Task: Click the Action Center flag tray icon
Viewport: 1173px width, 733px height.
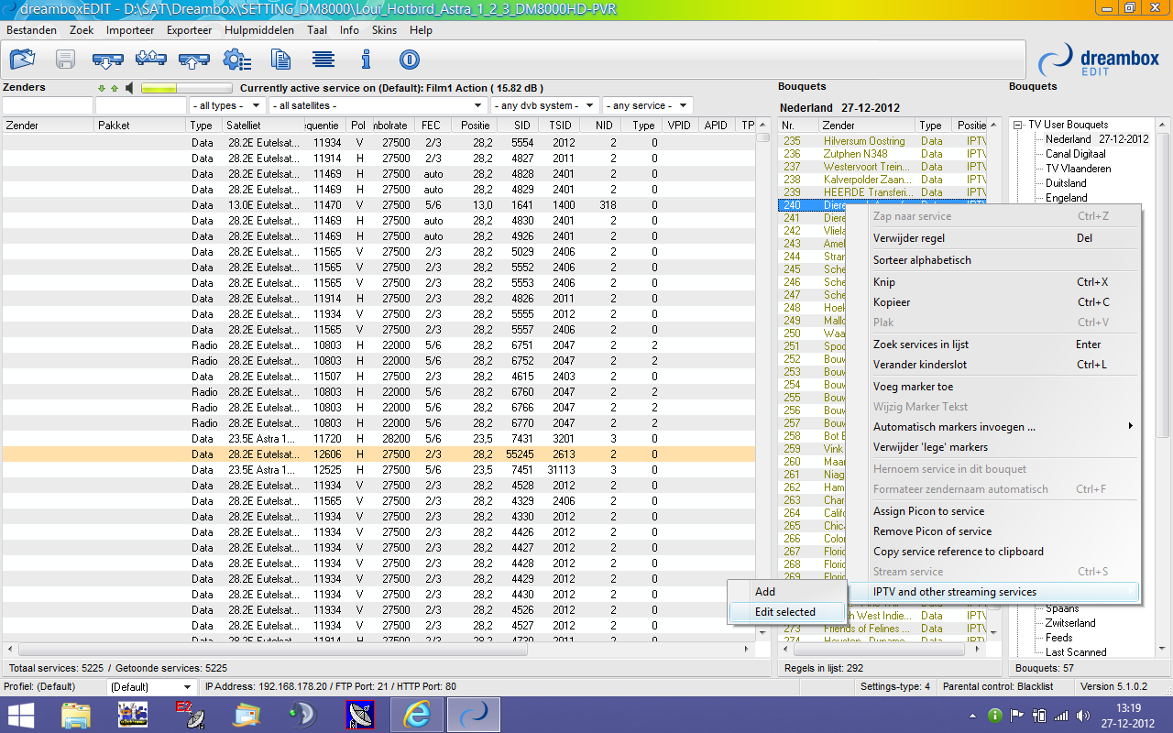Action: coord(1017,716)
